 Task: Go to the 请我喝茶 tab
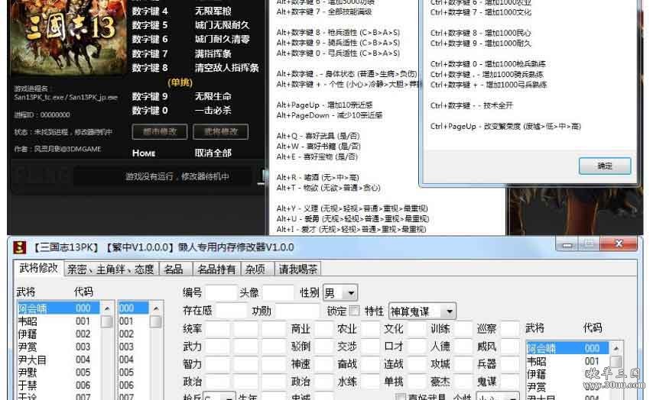(298, 269)
